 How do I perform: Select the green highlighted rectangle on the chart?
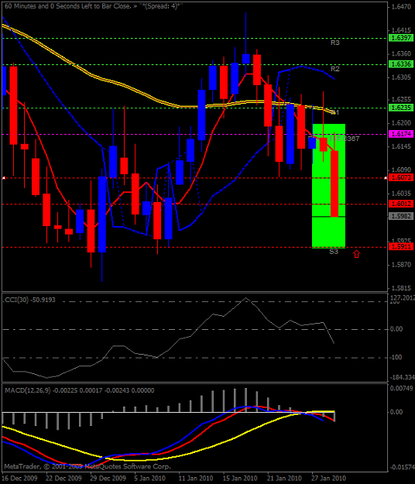point(328,186)
